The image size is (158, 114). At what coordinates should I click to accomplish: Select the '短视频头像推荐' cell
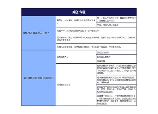[116, 57]
